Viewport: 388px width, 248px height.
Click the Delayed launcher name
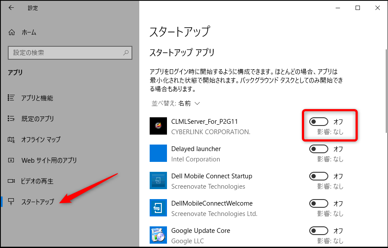(196, 149)
